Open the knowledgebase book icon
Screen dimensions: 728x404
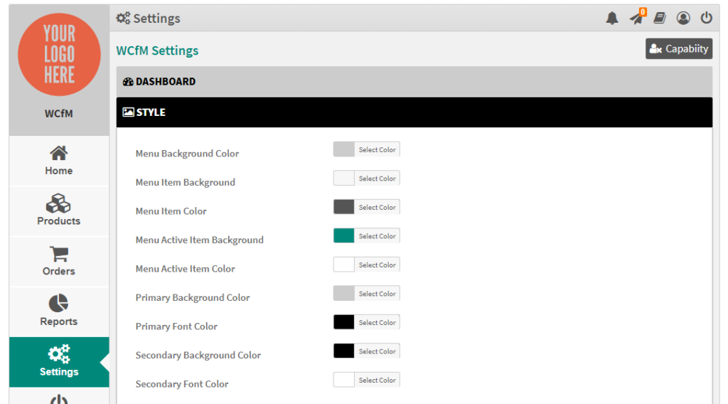point(660,18)
